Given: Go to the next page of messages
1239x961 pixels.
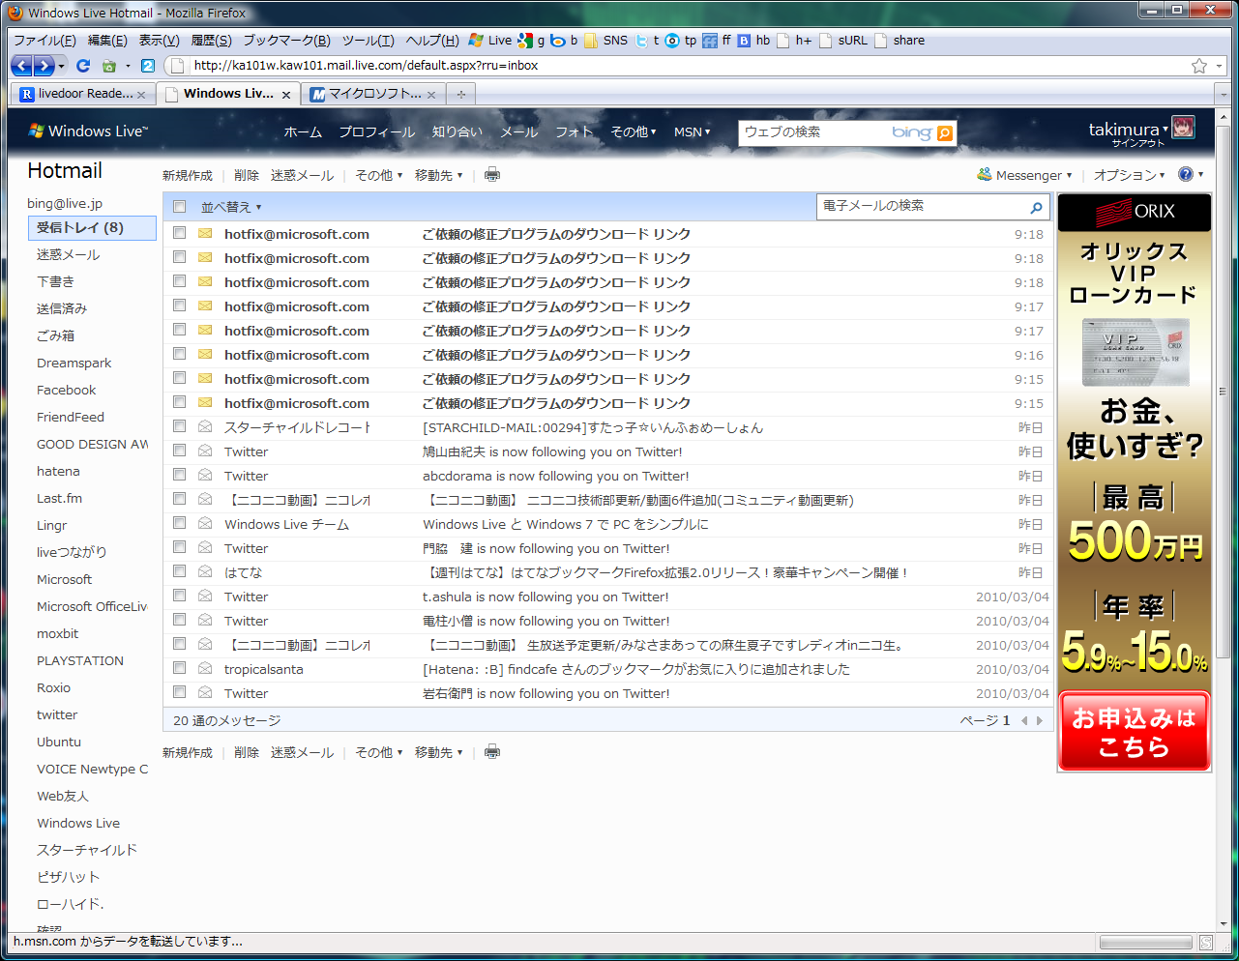Looking at the screenshot, I should 1040,720.
